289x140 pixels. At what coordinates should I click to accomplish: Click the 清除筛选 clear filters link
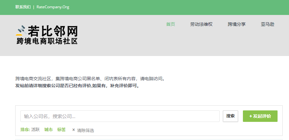pos(83,130)
